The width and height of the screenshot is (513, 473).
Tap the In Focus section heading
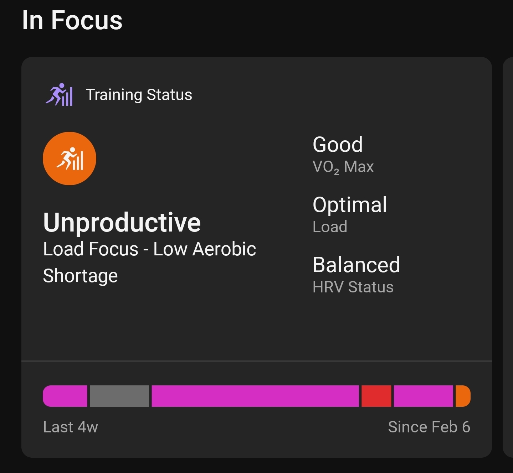tap(72, 20)
